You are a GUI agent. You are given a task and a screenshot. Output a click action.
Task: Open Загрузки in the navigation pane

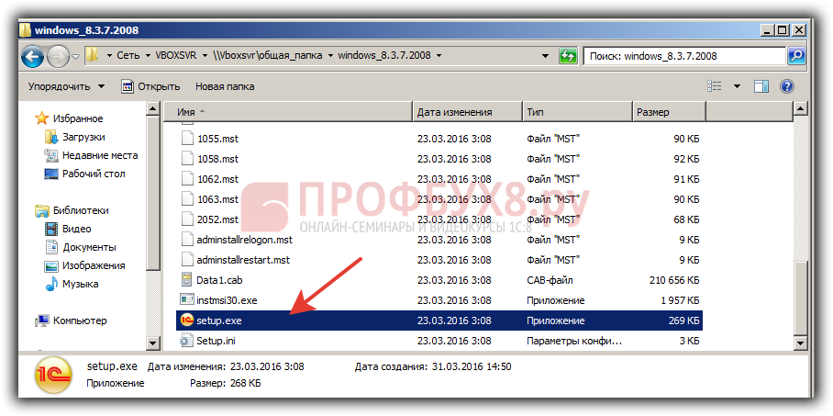(x=83, y=137)
